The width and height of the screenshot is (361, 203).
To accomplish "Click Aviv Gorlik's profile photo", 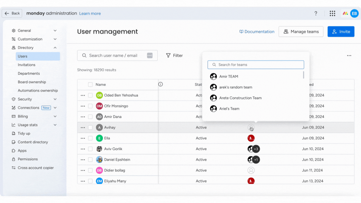I will pyautogui.click(x=99, y=149).
